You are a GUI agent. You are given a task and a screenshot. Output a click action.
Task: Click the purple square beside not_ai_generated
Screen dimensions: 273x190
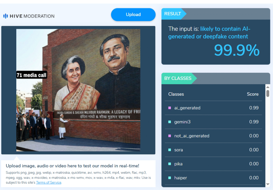pyautogui.click(x=170, y=136)
